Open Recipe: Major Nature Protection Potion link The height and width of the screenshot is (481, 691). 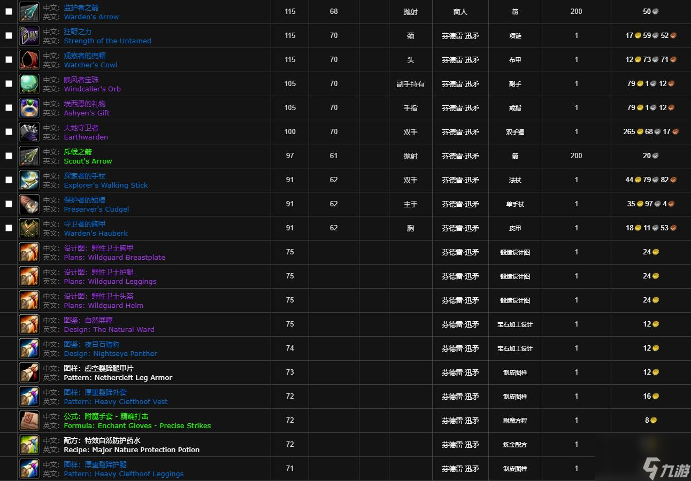click(132, 449)
